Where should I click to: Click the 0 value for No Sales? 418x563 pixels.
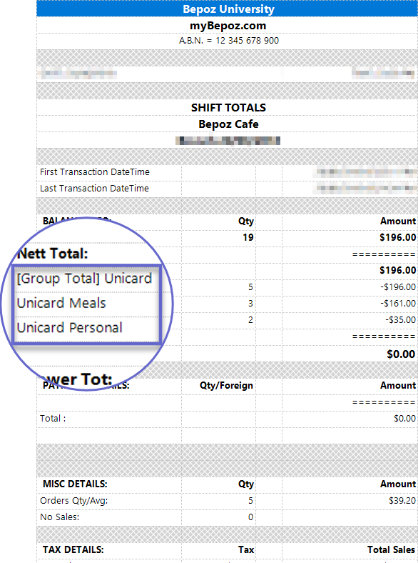[x=250, y=517]
